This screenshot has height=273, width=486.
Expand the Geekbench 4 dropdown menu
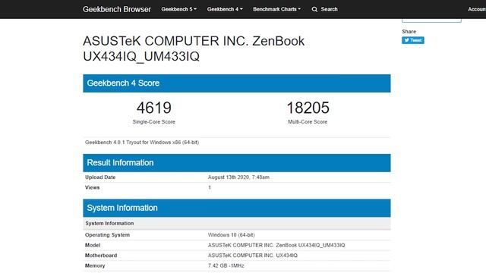pyautogui.click(x=225, y=9)
